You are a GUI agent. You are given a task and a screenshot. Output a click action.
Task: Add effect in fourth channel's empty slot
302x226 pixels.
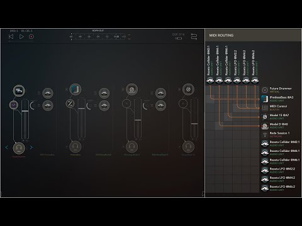coord(183,104)
